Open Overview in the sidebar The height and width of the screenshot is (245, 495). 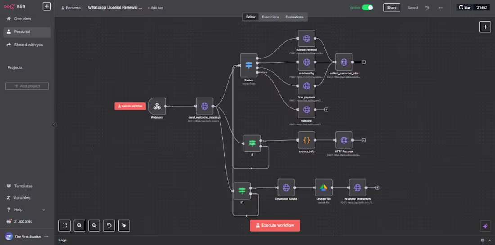pos(22,18)
